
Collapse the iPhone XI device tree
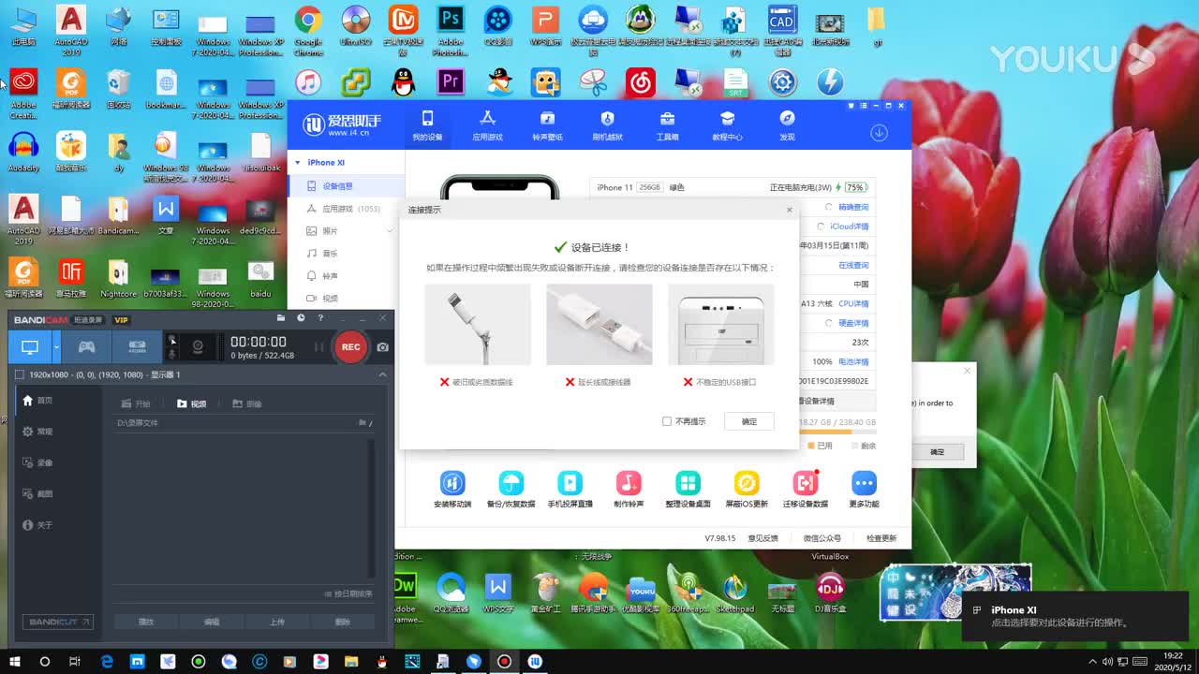click(x=299, y=162)
